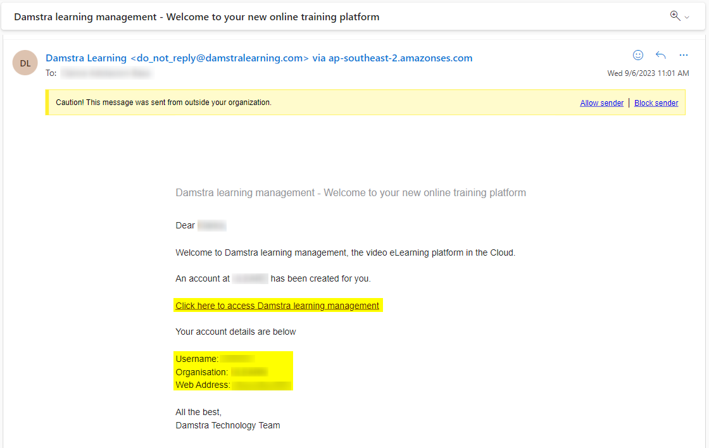The image size is (709, 448).
Task: Click the Wed 9/6/2023 timestamp
Action: point(648,73)
